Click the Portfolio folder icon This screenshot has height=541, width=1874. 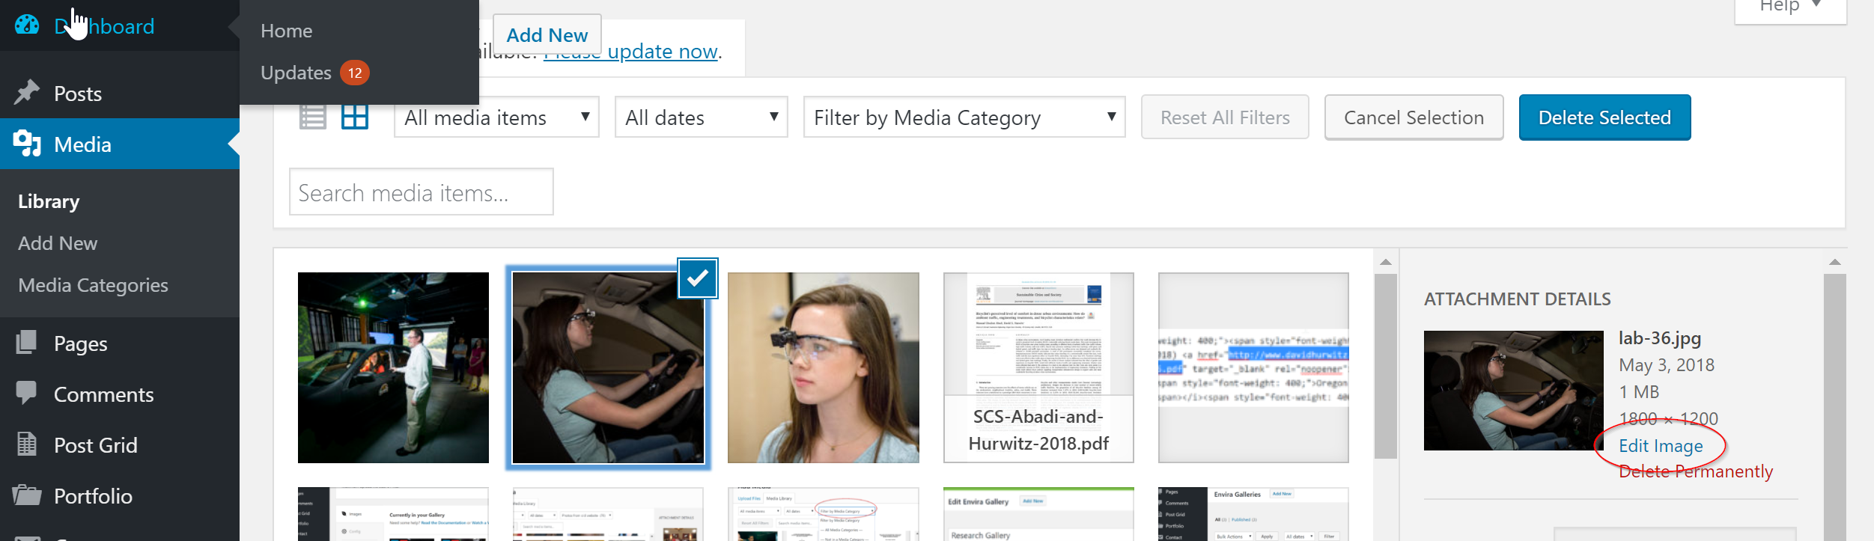pos(27,495)
